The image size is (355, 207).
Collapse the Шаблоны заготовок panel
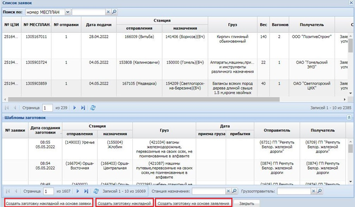click(349, 117)
